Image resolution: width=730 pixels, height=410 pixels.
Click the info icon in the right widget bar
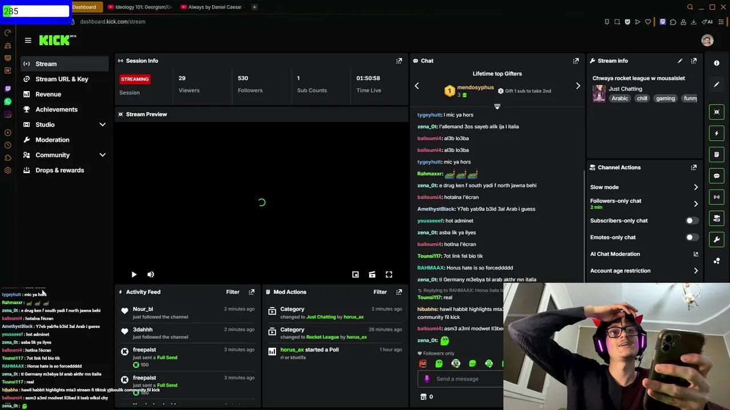[717, 63]
